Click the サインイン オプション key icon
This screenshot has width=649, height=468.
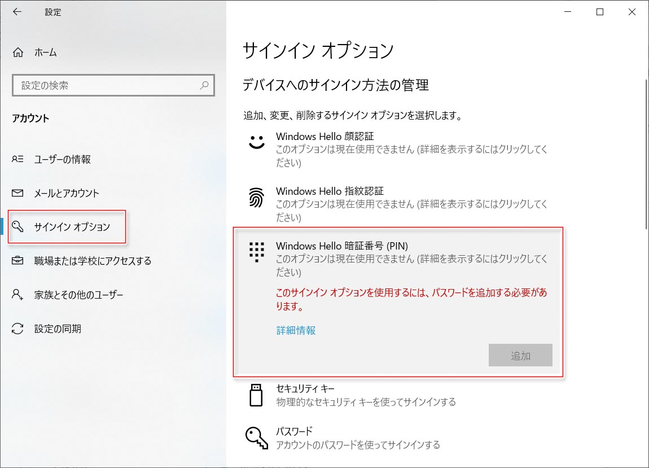17,226
